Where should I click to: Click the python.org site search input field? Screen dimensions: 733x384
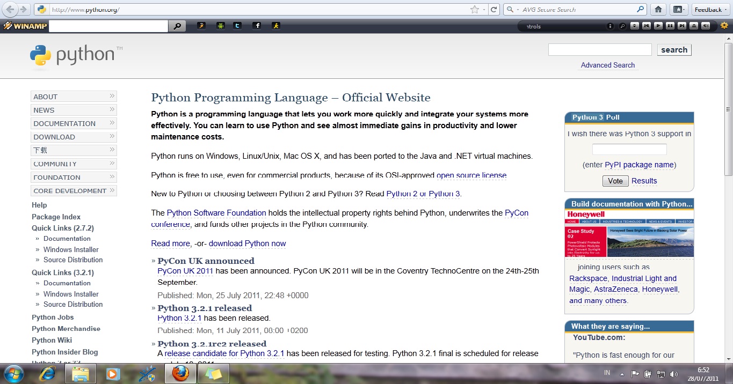(600, 49)
